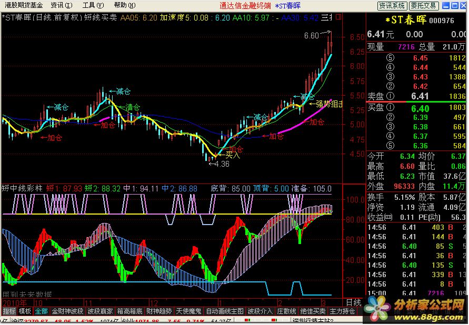This screenshot has height=325, width=469.
Task: Click the 委托交易 button
Action: 424,6
